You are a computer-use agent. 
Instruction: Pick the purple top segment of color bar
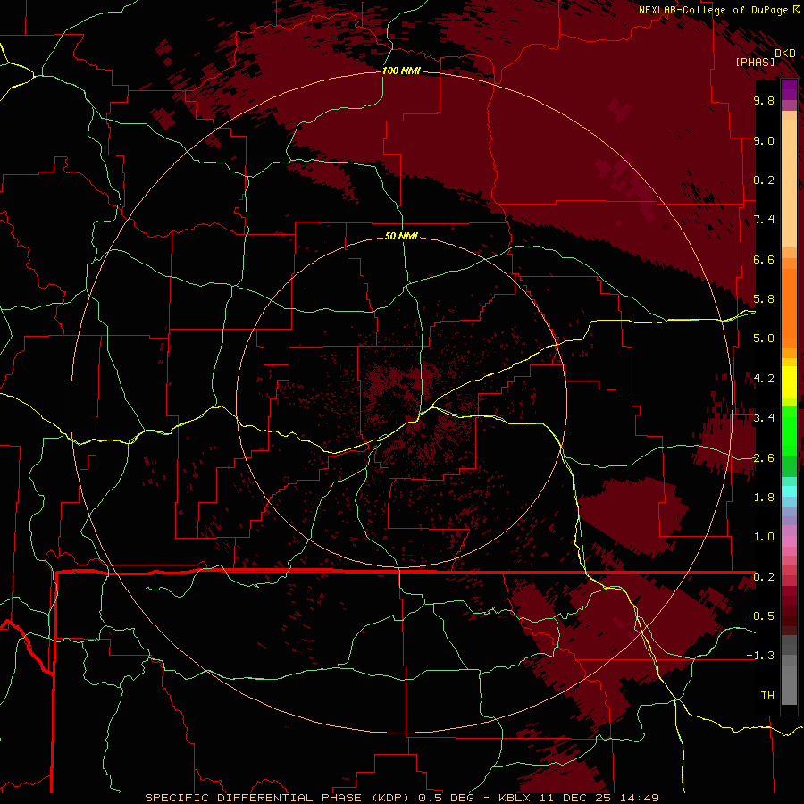[x=789, y=89]
